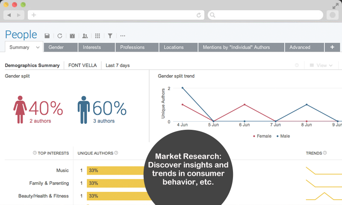Click the browser search field
Screen dimensions: 342x205
(x=265, y=15)
